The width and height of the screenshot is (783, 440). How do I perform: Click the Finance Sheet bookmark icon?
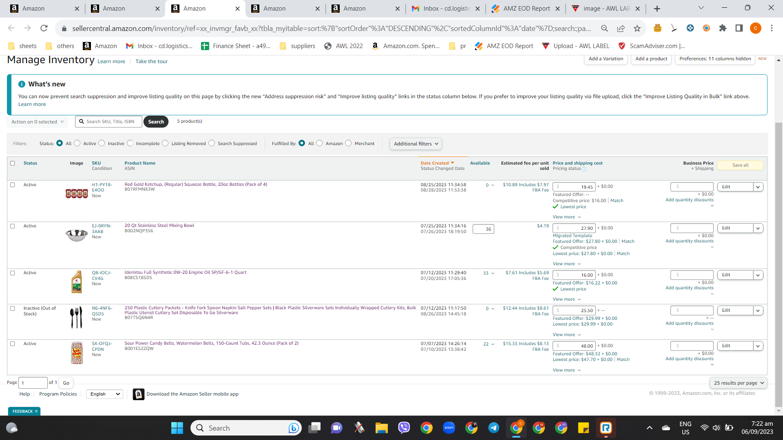point(205,46)
